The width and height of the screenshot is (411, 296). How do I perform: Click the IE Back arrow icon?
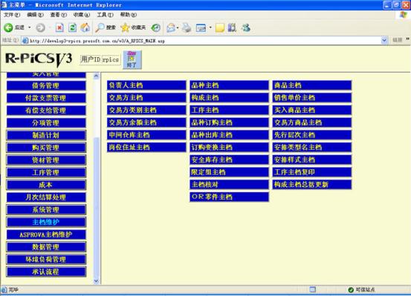tap(8, 27)
